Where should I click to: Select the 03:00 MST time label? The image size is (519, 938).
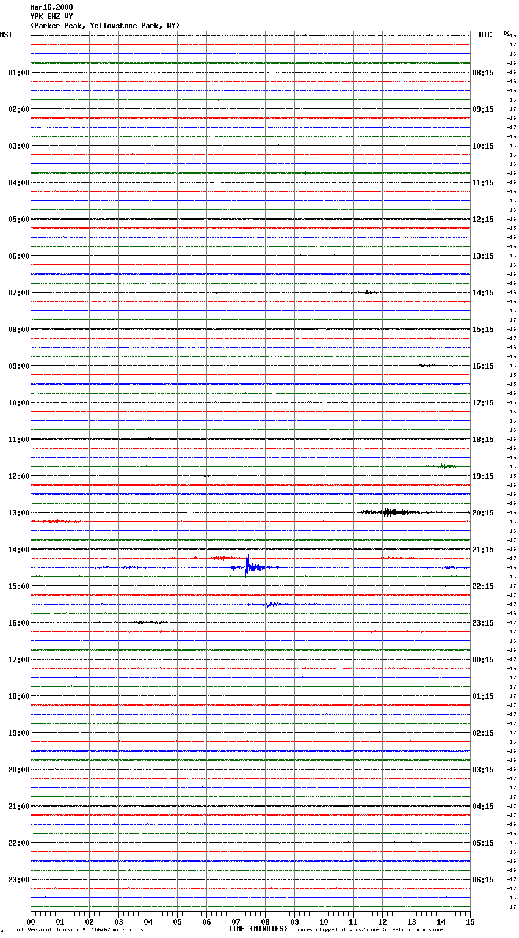coord(19,146)
